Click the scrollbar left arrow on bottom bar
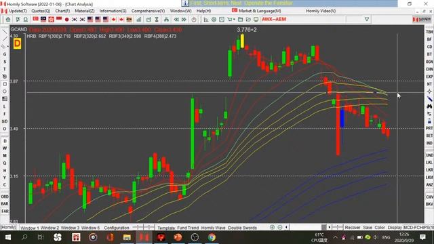The width and height of the screenshot is (434, 244). pyautogui.click(x=286, y=228)
